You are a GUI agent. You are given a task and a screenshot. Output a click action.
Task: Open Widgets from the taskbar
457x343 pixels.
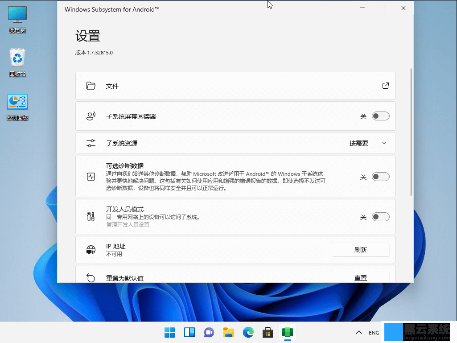pyautogui.click(x=189, y=332)
